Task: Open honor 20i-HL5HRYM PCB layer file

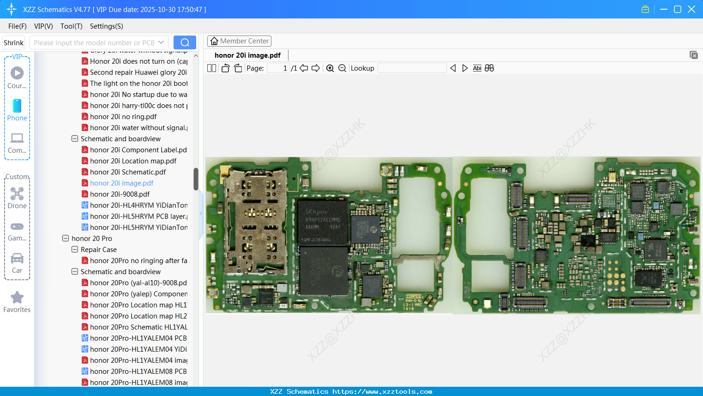Action: point(134,216)
